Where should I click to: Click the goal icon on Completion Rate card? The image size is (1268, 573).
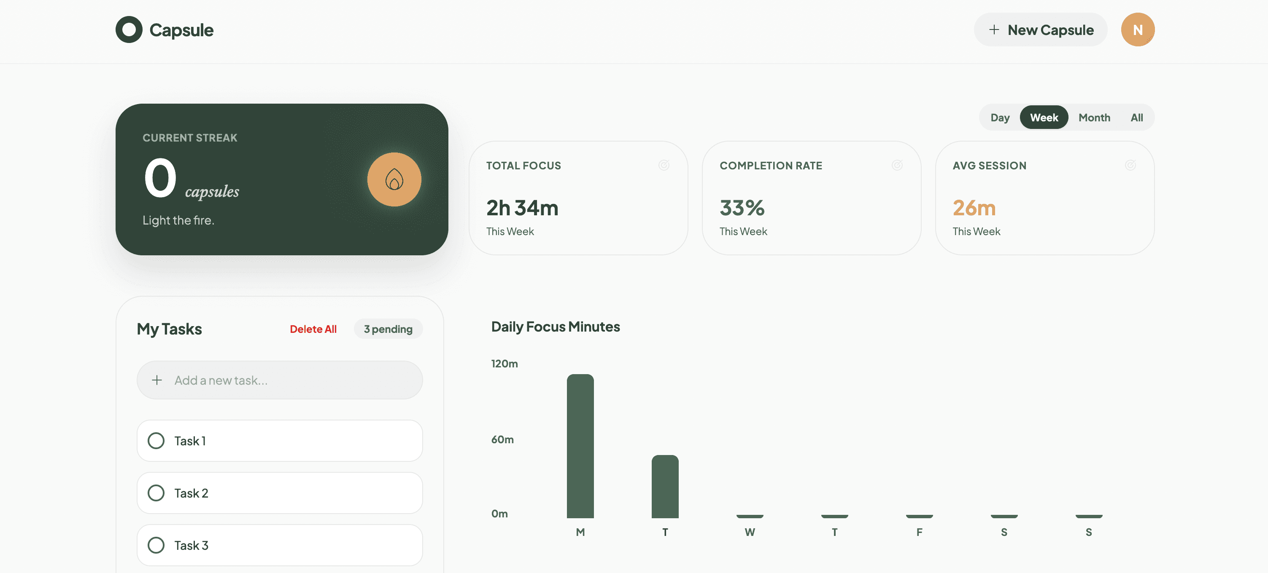(x=898, y=165)
